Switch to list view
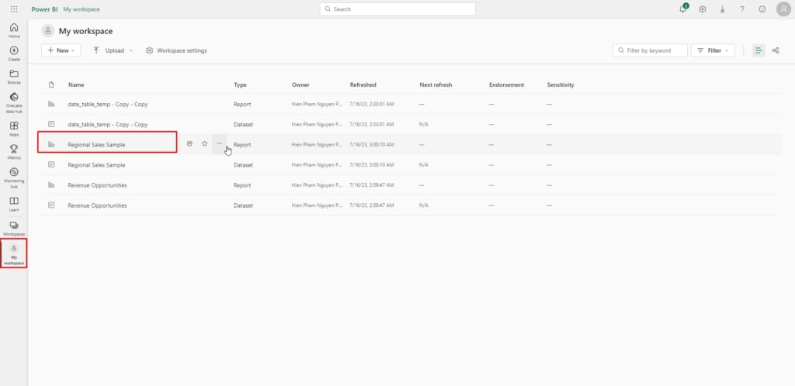This screenshot has height=386, width=795. tap(759, 50)
